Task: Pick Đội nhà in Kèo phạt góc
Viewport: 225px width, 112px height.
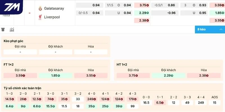Action: click(x=20, y=52)
